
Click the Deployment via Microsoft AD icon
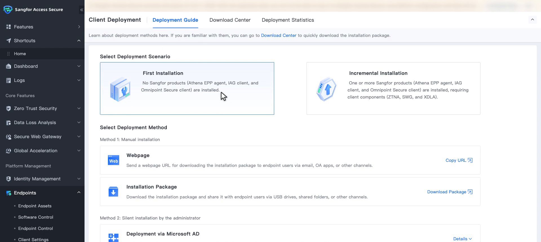coord(113,238)
